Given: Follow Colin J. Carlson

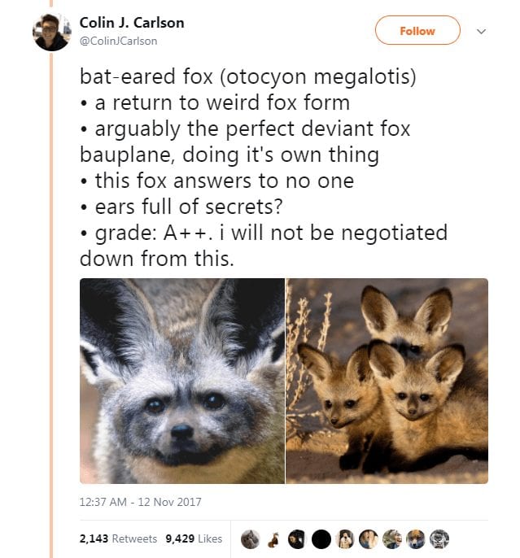Looking at the screenshot, I should click(417, 31).
